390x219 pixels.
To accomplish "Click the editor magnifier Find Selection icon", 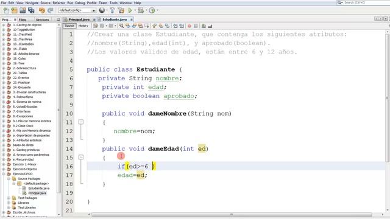I will tap(121, 26).
